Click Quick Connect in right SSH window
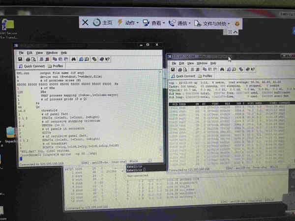295x221 pixels. click(183, 76)
